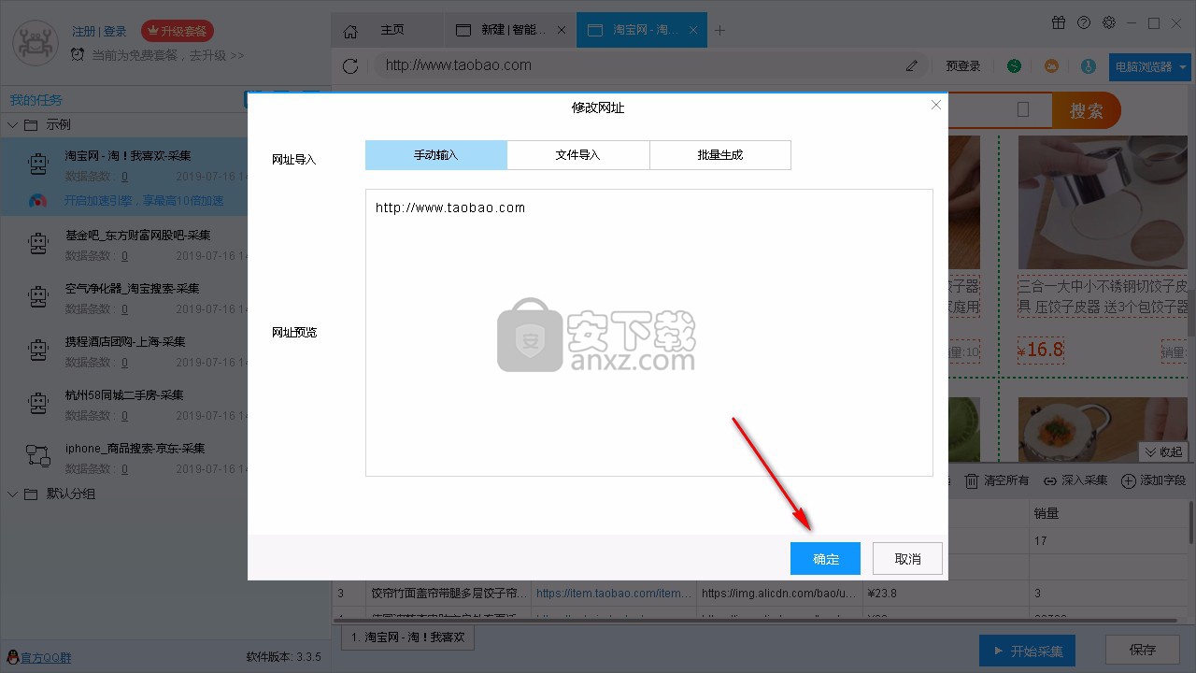Click the 登录 link
Viewport: 1196px width, 673px height.
pyautogui.click(x=116, y=32)
